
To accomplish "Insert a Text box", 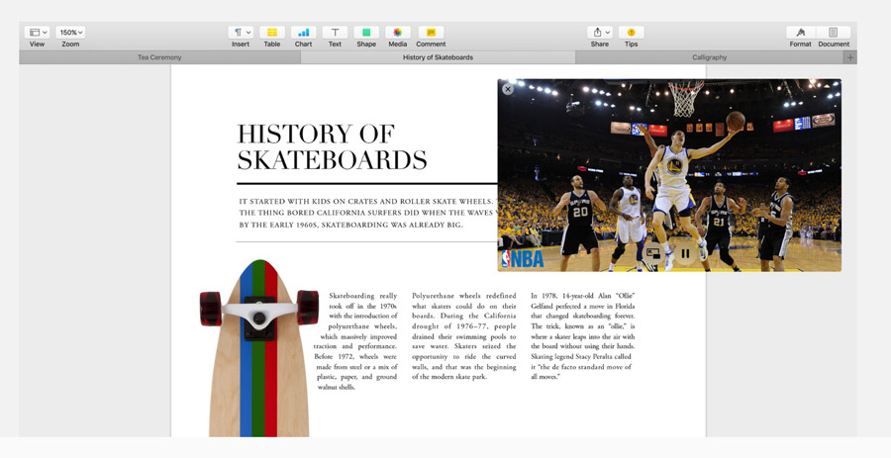I will coord(335,33).
